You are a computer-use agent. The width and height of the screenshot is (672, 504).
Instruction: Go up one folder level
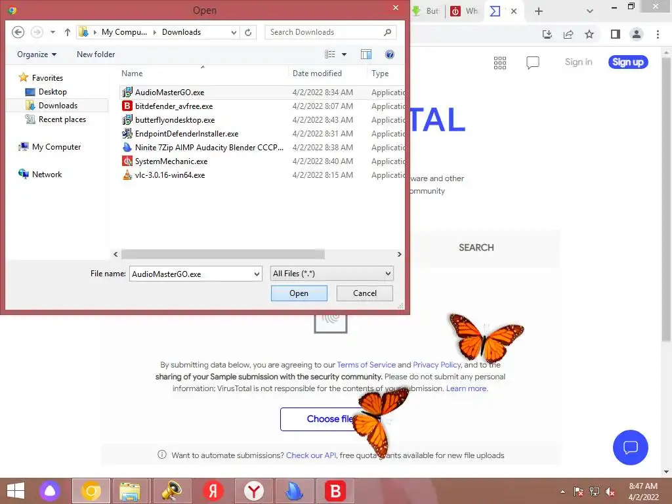(x=68, y=32)
